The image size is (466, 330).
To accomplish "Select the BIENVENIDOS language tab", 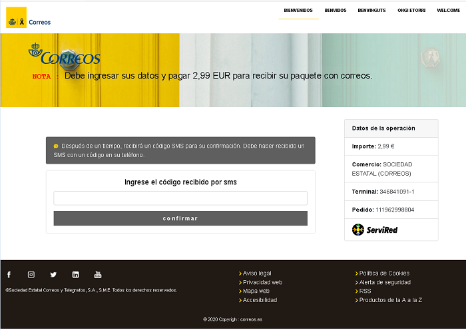I will (x=298, y=11).
